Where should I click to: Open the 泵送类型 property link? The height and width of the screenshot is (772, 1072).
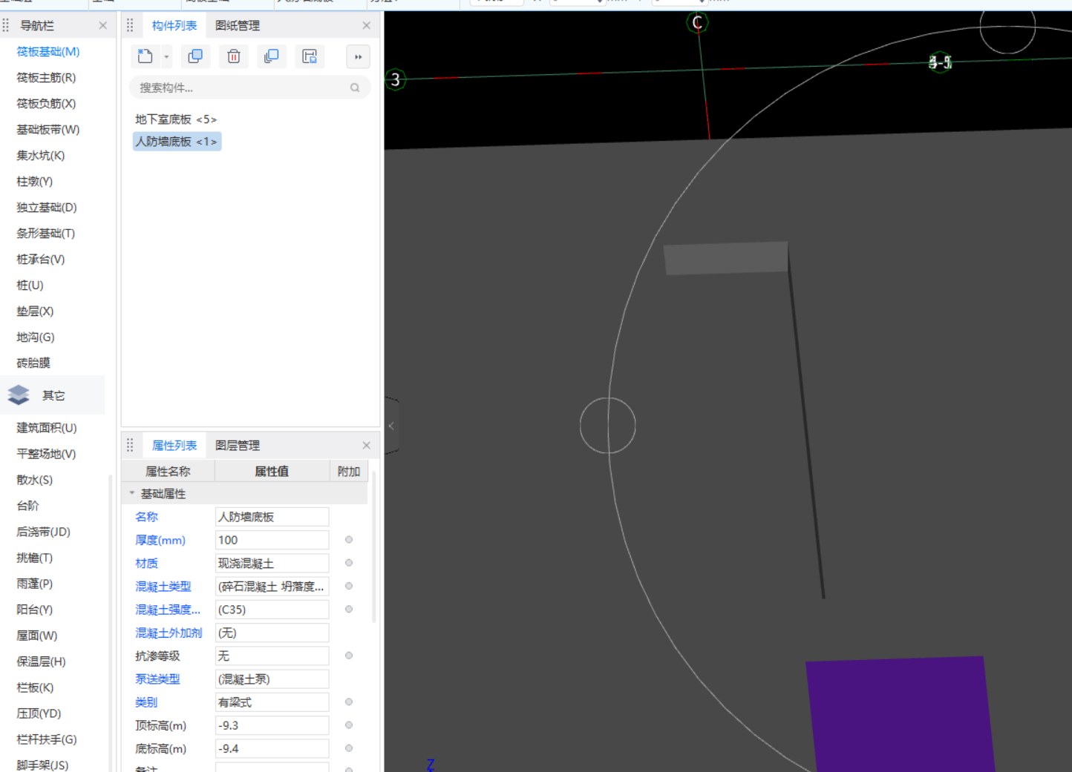click(157, 679)
